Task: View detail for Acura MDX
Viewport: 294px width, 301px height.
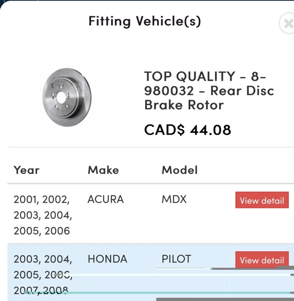Action: pos(262,201)
